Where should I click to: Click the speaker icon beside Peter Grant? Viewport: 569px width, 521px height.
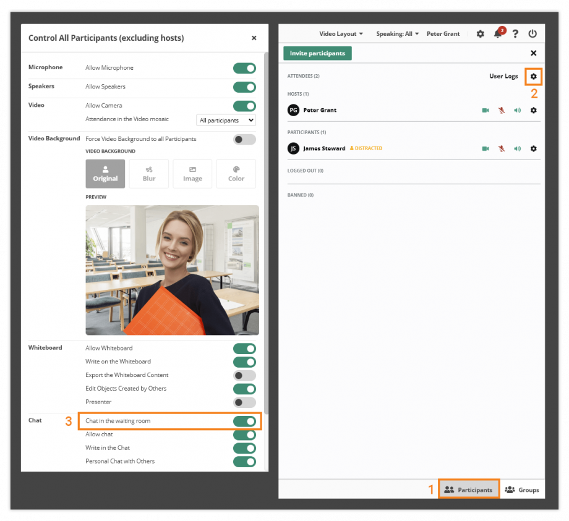pyautogui.click(x=517, y=110)
